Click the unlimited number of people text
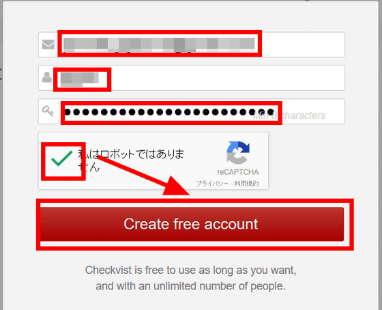382x310 pixels. point(190,286)
